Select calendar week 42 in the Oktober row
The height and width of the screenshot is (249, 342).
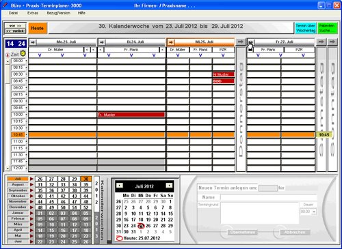63,196
